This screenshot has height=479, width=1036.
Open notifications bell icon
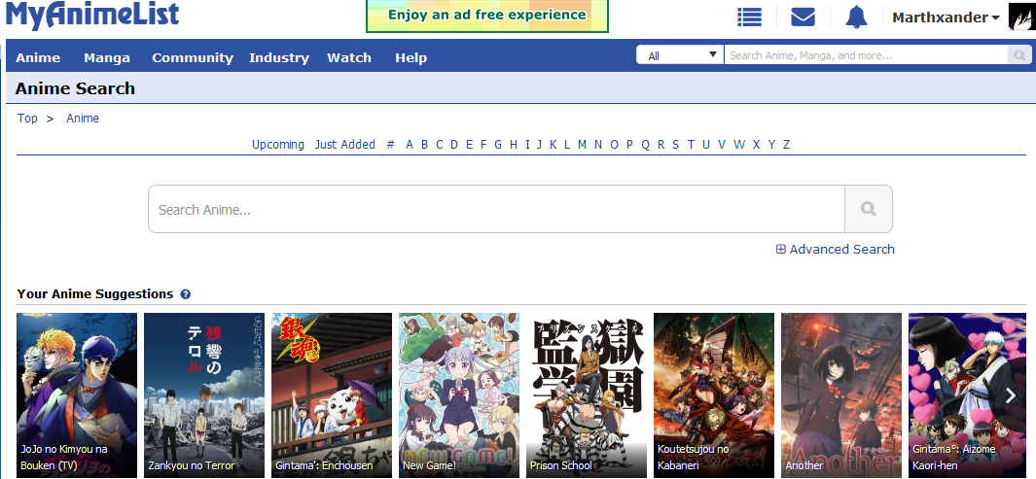[x=856, y=17]
